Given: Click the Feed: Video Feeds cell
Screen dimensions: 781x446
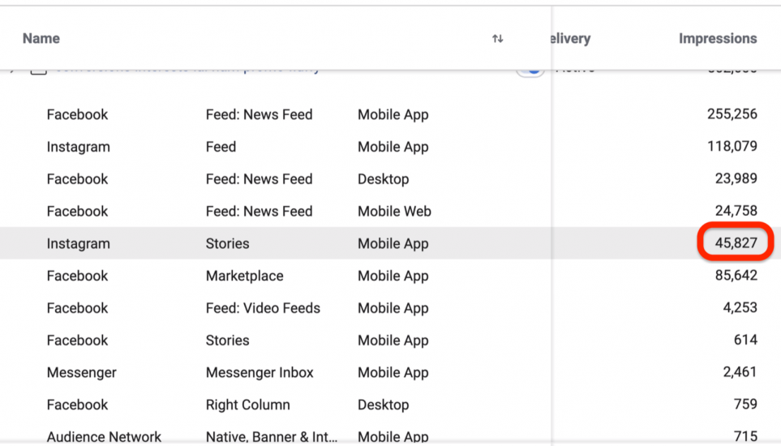Looking at the screenshot, I should (x=263, y=308).
